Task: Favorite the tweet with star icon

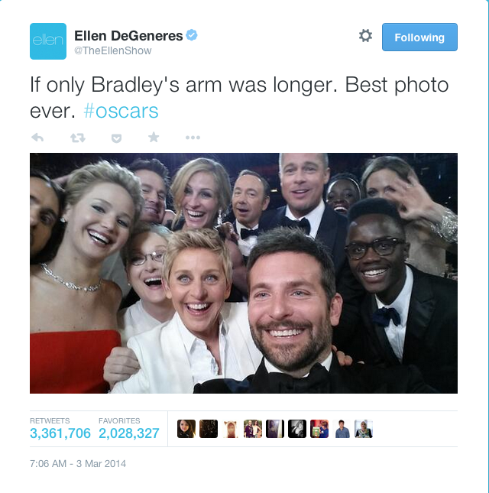Action: [154, 137]
